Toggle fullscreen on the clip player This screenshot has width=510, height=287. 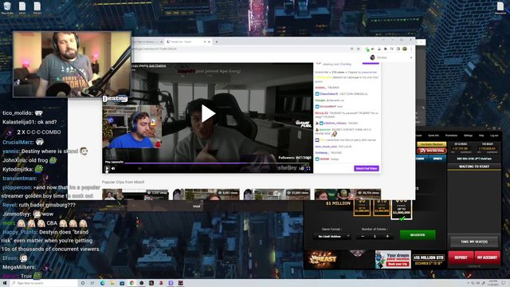308,168
